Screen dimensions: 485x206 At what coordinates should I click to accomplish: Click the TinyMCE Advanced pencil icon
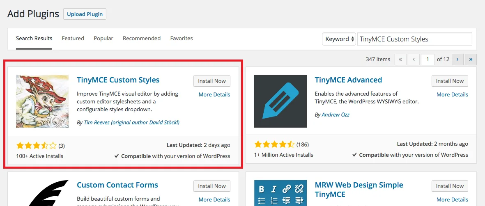tap(280, 101)
